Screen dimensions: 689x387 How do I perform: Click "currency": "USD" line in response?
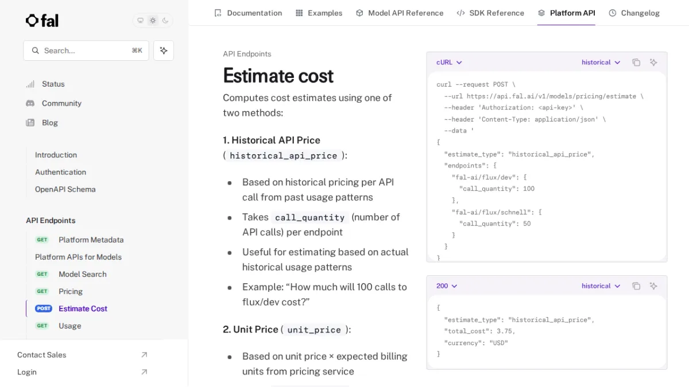pyautogui.click(x=476, y=343)
